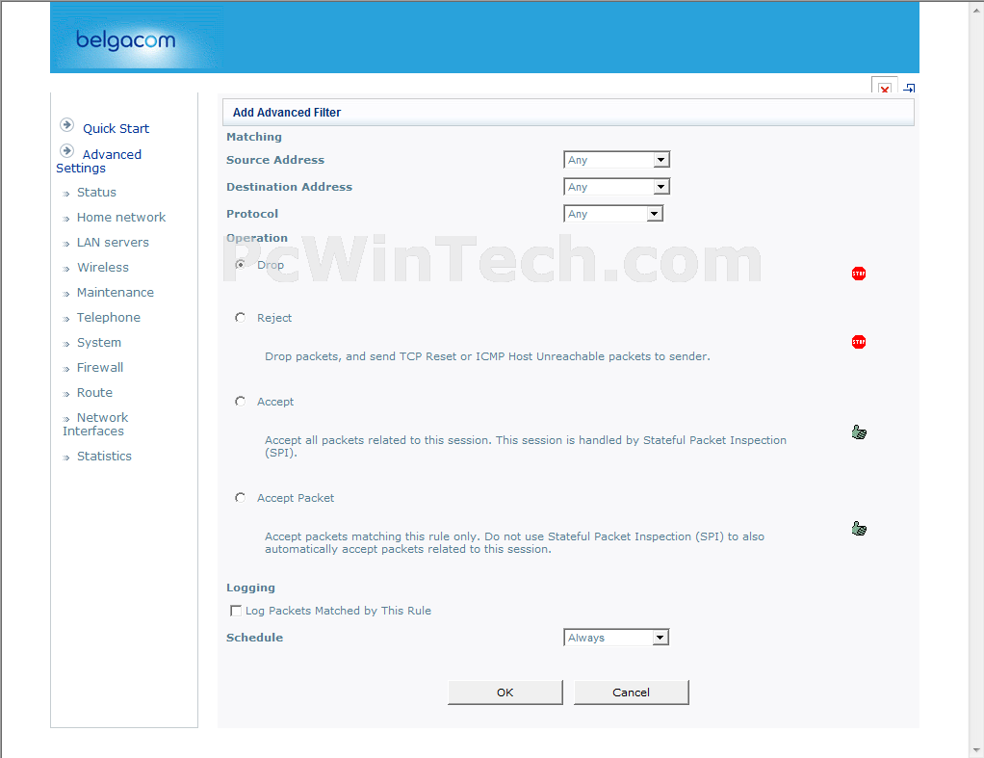Click the Source Address label
Screen dimensions: 984x758
click(x=275, y=160)
